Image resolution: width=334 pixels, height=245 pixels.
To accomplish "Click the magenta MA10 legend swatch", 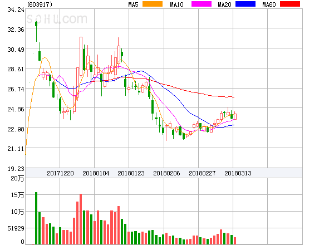I will coord(202,4).
